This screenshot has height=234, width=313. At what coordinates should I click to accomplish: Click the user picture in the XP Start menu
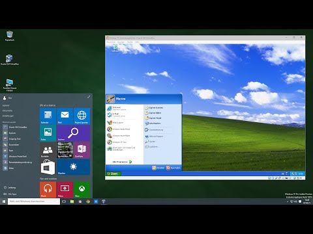point(111,99)
